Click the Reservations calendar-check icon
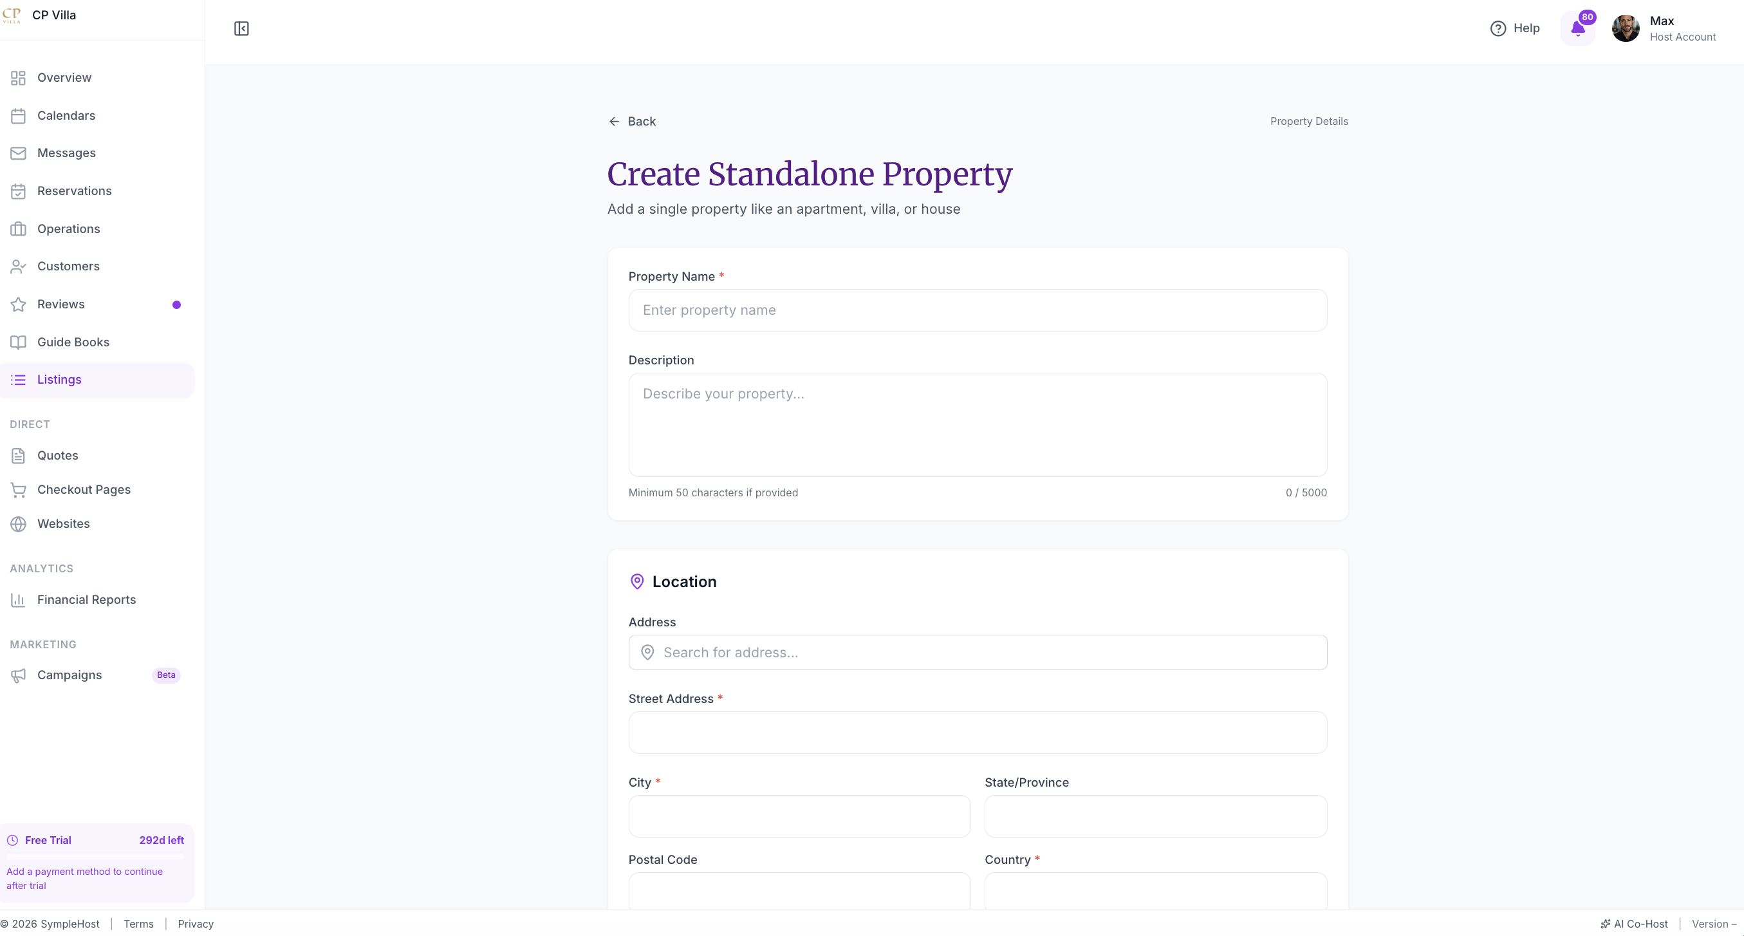The image size is (1744, 936). pos(18,191)
